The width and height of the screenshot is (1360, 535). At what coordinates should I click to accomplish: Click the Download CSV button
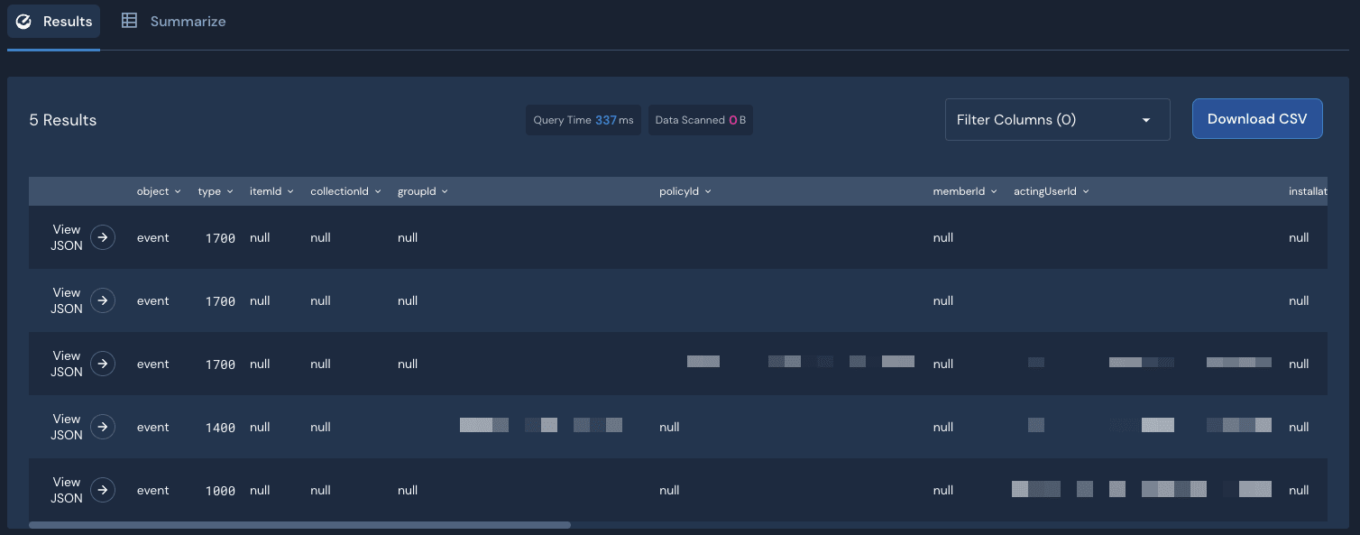[x=1257, y=118]
